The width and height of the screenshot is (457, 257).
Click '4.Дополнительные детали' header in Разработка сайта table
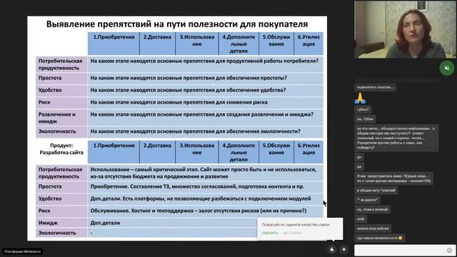(x=238, y=152)
